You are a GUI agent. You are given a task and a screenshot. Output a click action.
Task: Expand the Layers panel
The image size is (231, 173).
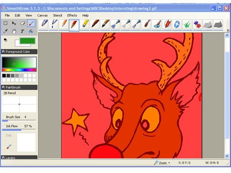click(3, 158)
